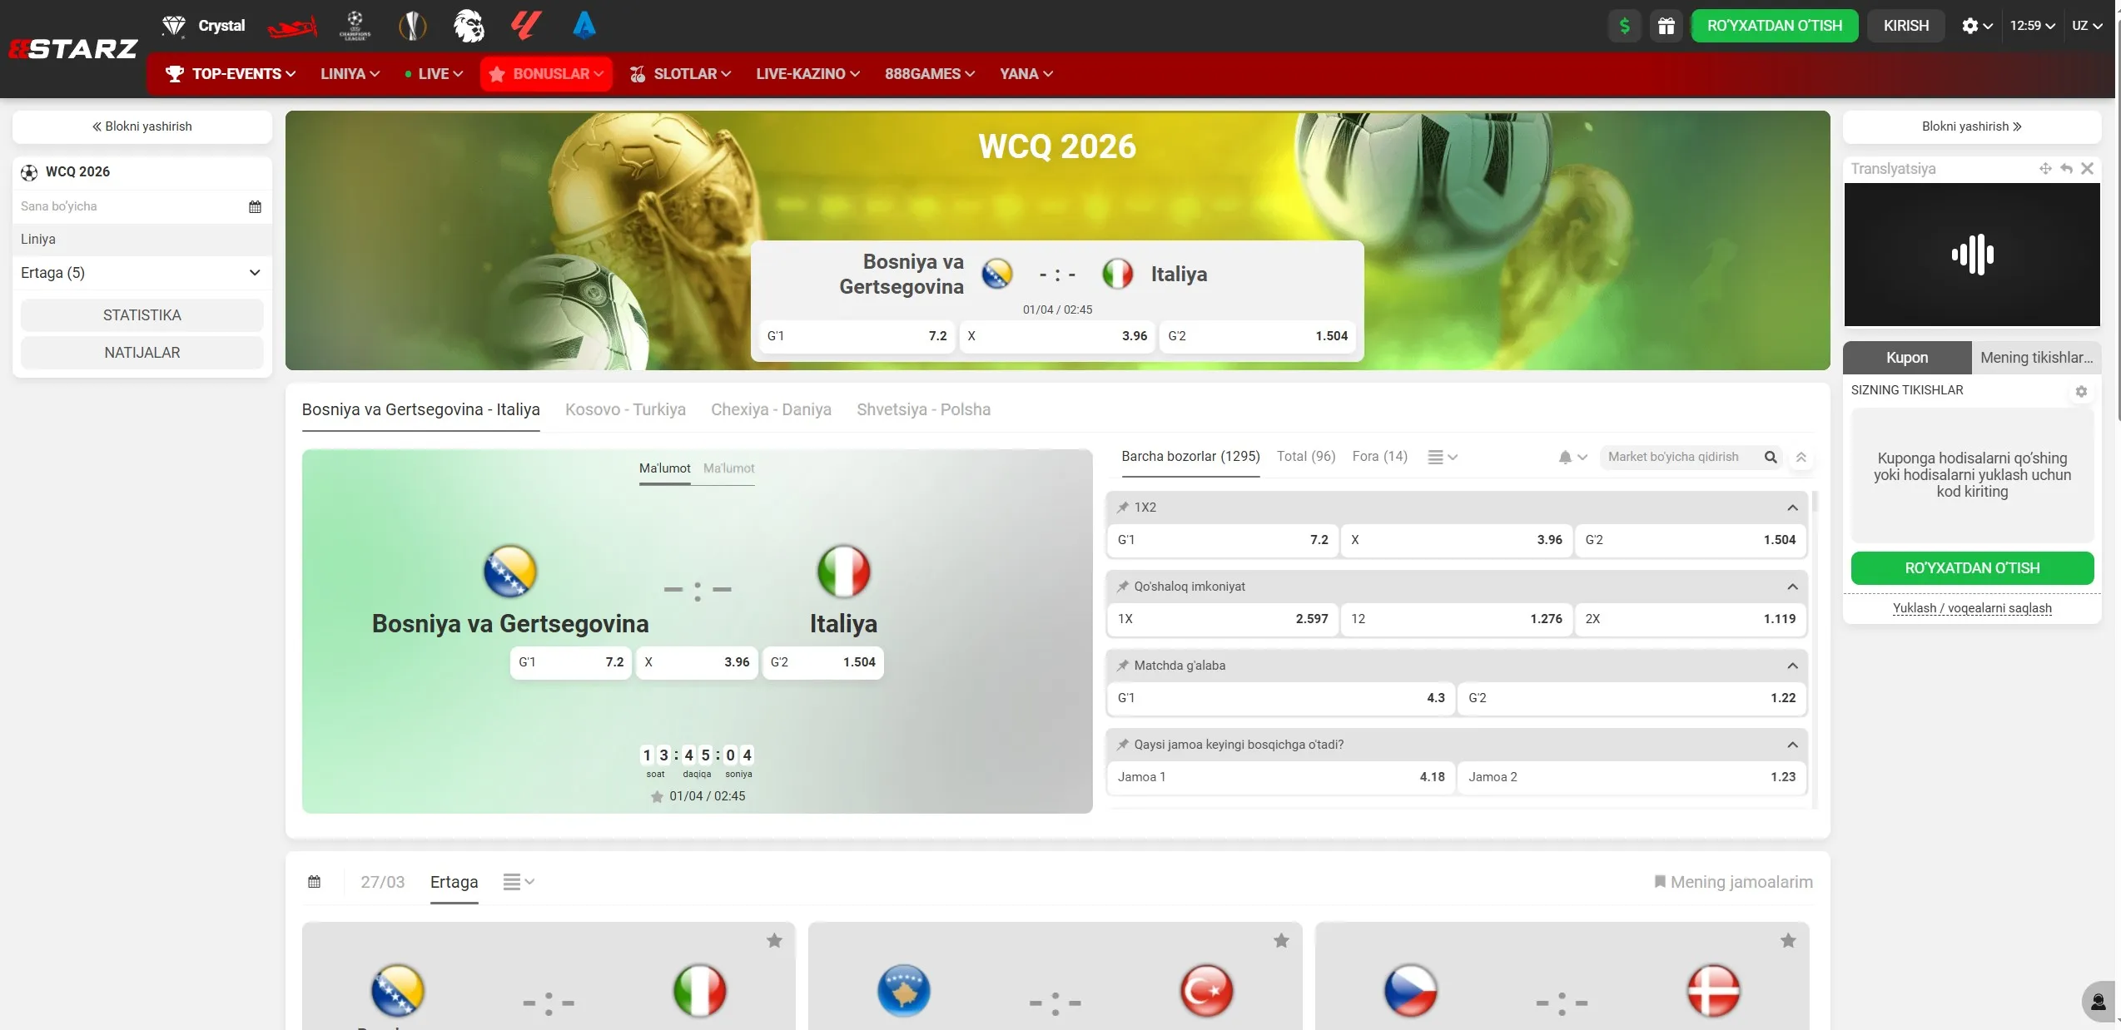Image resolution: width=2121 pixels, height=1030 pixels.
Task: Click the Yuklash / voqealarni saqlash link
Action: click(1972, 608)
